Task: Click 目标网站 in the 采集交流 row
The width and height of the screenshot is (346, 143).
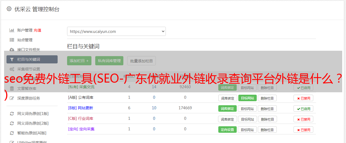Action: [x=248, y=87]
